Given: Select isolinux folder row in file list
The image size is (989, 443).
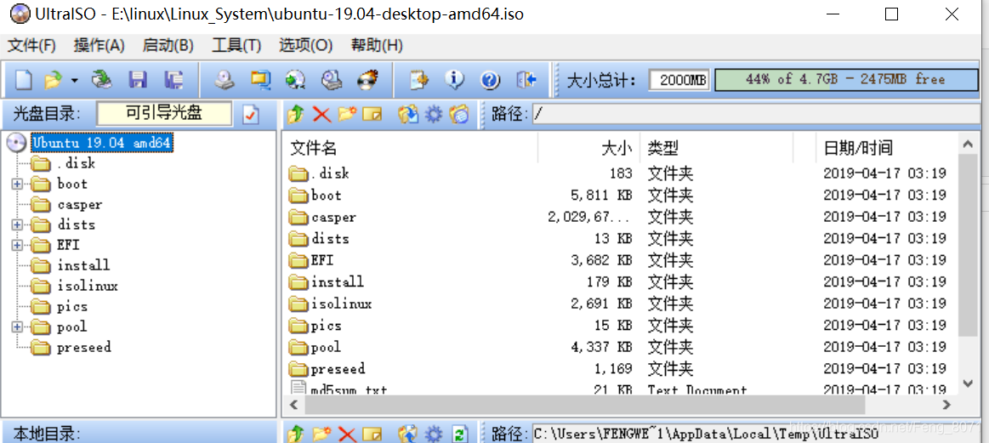Looking at the screenshot, I should click(x=620, y=304).
